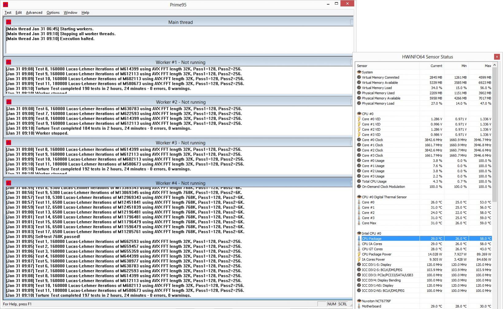The width and height of the screenshot is (503, 309).
Task: Select the 'Virtual Memory Available' sensor label
Action: pyautogui.click(x=380, y=83)
